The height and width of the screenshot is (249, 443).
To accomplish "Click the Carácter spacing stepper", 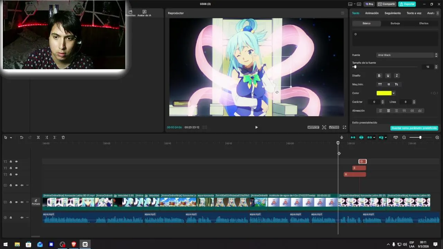I will [x=382, y=102].
